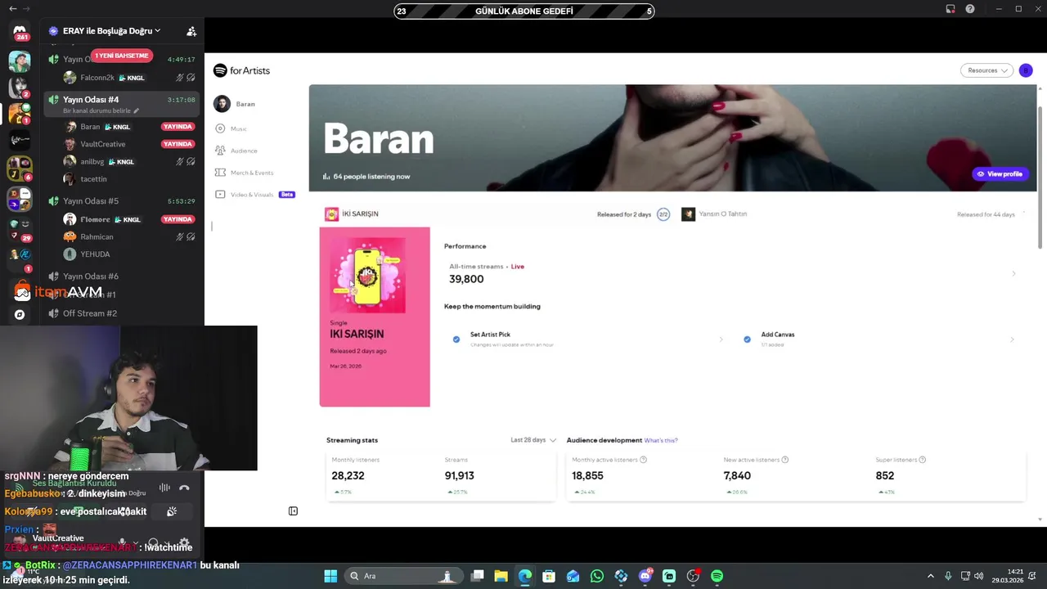Screen dimensions: 1047x589
Task: Open Merch & Events in sidebar
Action: [x=252, y=173]
